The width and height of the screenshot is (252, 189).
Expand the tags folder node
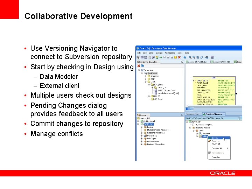point(146,79)
